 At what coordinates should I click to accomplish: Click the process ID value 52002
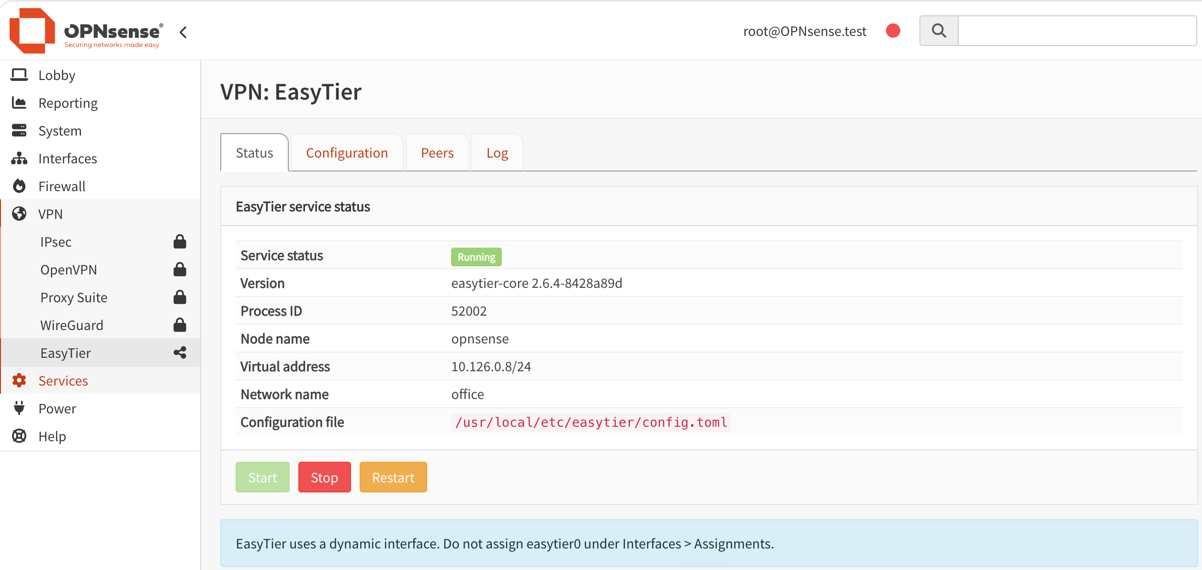pyautogui.click(x=469, y=311)
